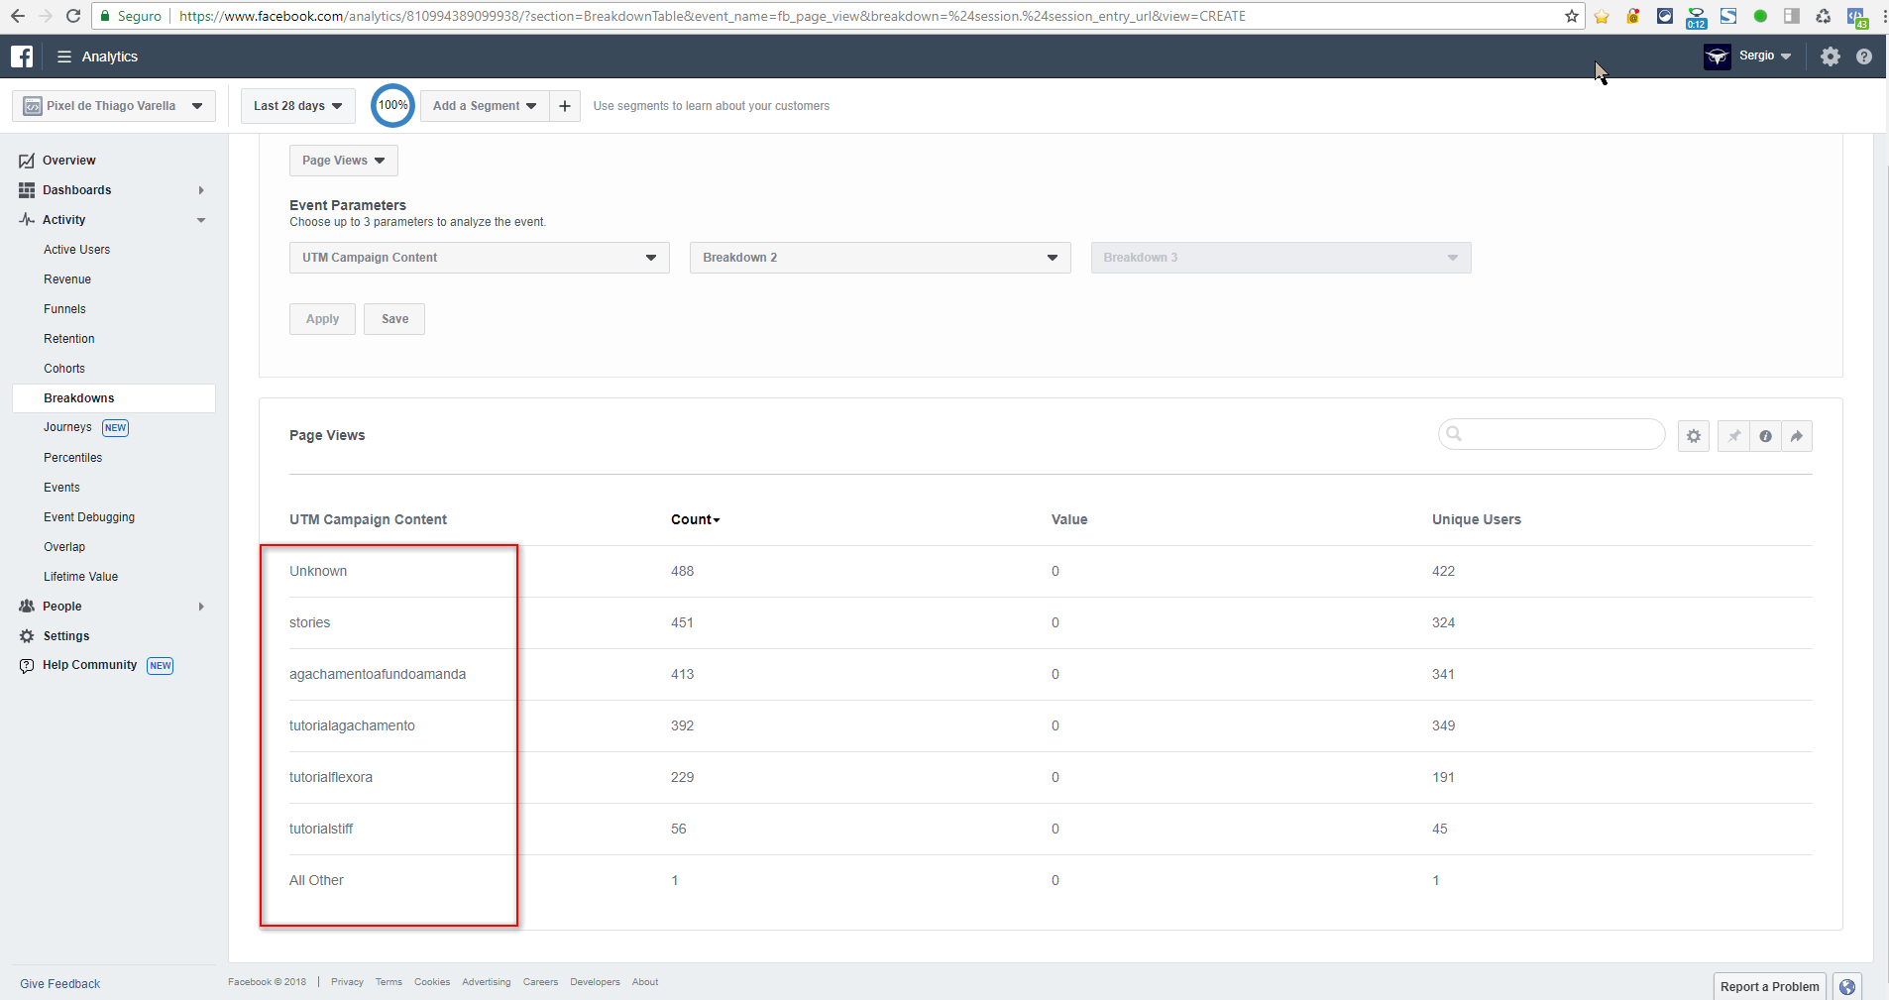Screen dimensions: 1889x1000
Task: Click the table settings gear icon
Action: [x=1693, y=436]
